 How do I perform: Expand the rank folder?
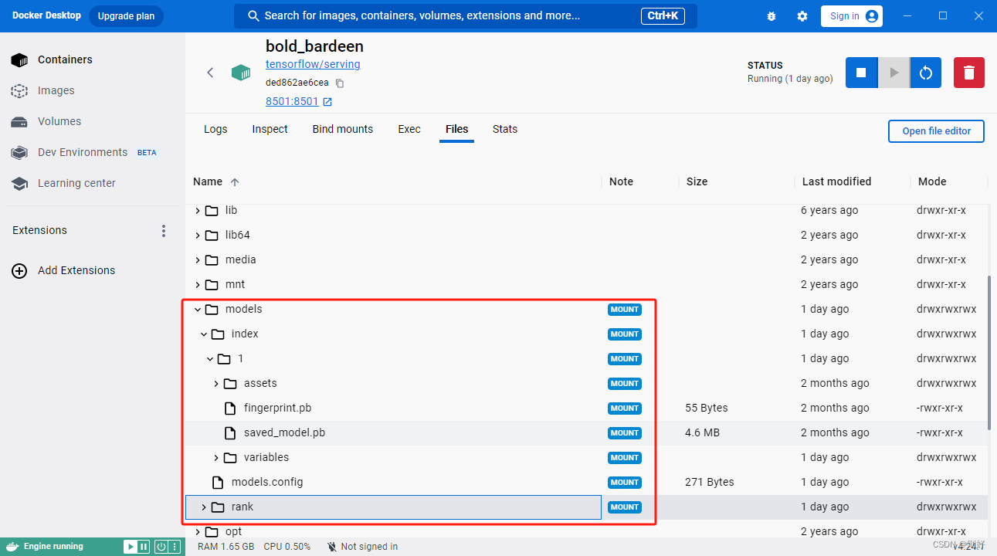[x=204, y=507]
